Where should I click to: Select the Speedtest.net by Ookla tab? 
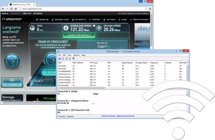(x=21, y=4)
